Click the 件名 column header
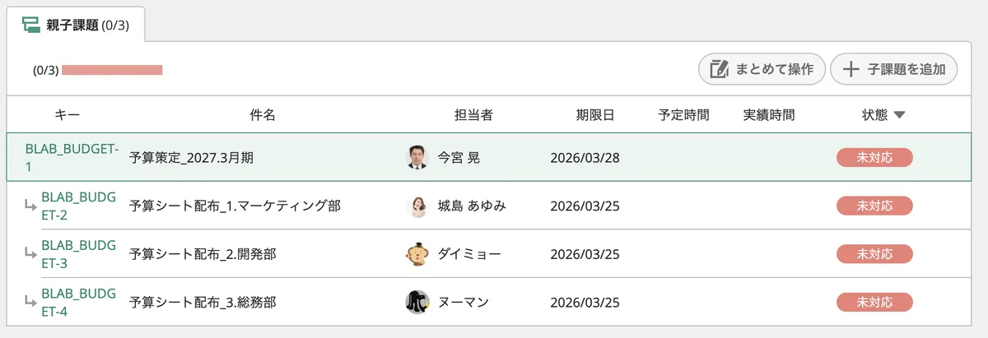The width and height of the screenshot is (988, 338). coord(262,115)
